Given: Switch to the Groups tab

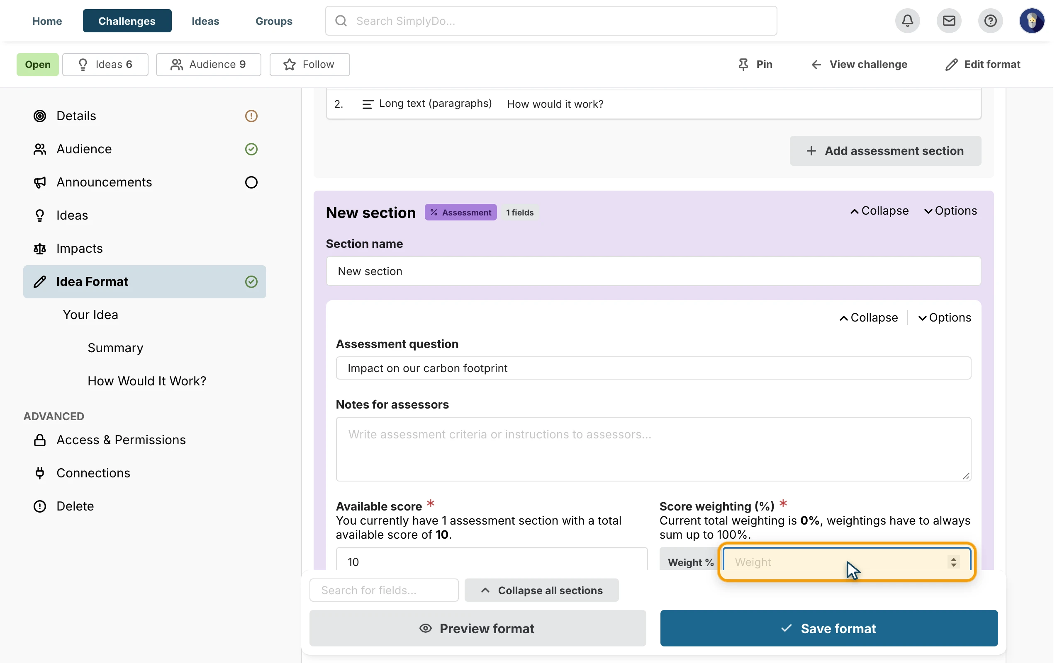Looking at the screenshot, I should [x=274, y=21].
